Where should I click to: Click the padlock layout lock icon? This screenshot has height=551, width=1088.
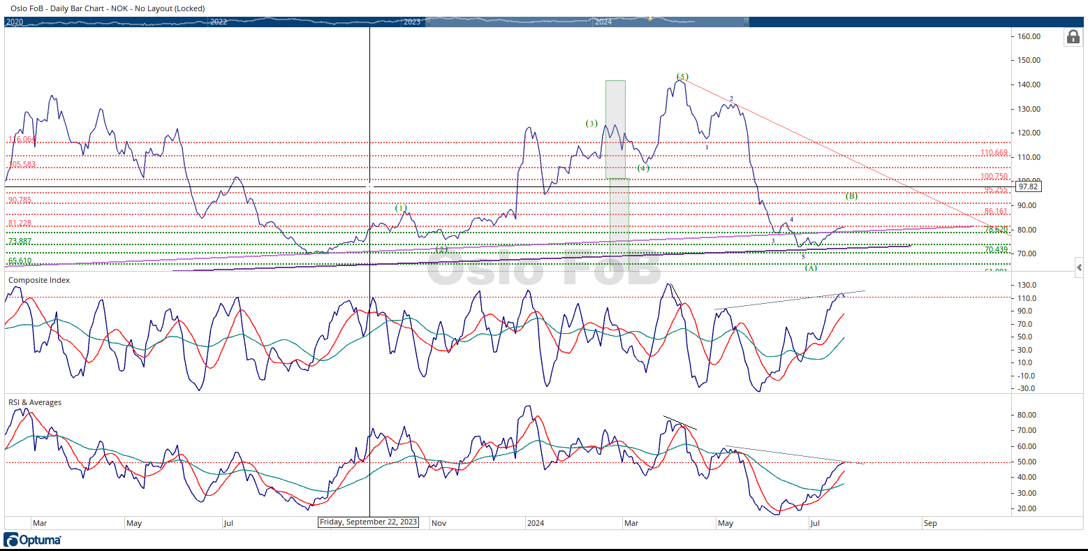tap(1073, 37)
